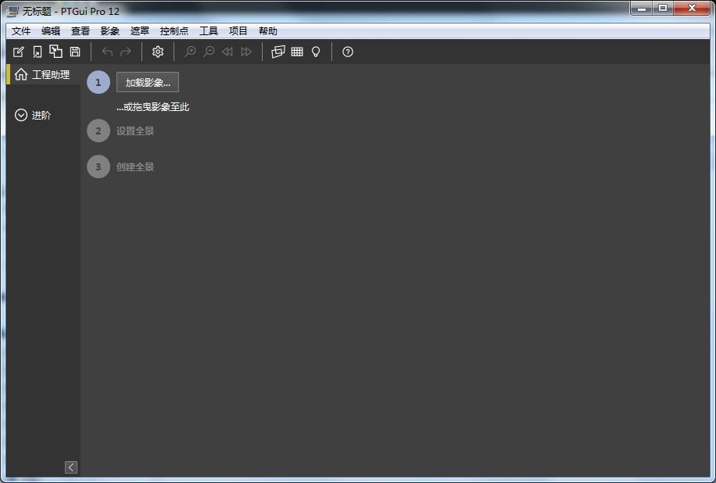This screenshot has width=716, height=483.
Task: Click step 1 circle in the assistant
Action: click(98, 82)
